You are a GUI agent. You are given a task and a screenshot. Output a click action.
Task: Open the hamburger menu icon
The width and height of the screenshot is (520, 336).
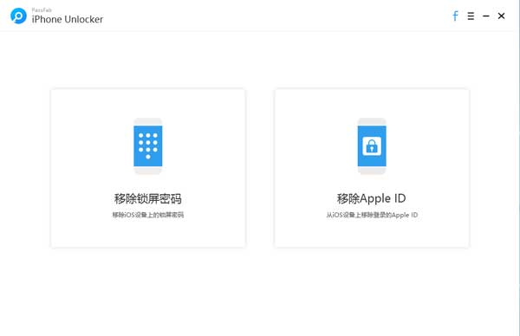click(x=471, y=16)
